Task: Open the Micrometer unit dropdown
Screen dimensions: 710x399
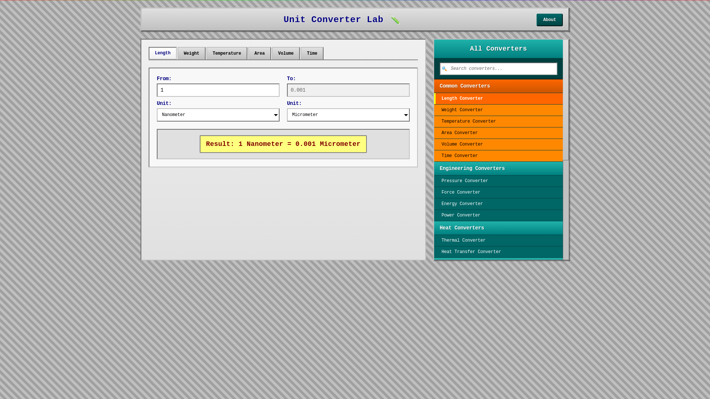Action: point(348,115)
